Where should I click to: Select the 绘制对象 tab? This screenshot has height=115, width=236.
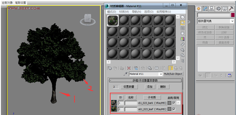8,3
